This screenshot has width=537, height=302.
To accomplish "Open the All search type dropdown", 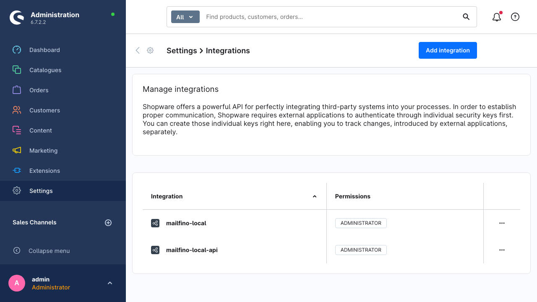I will [185, 17].
